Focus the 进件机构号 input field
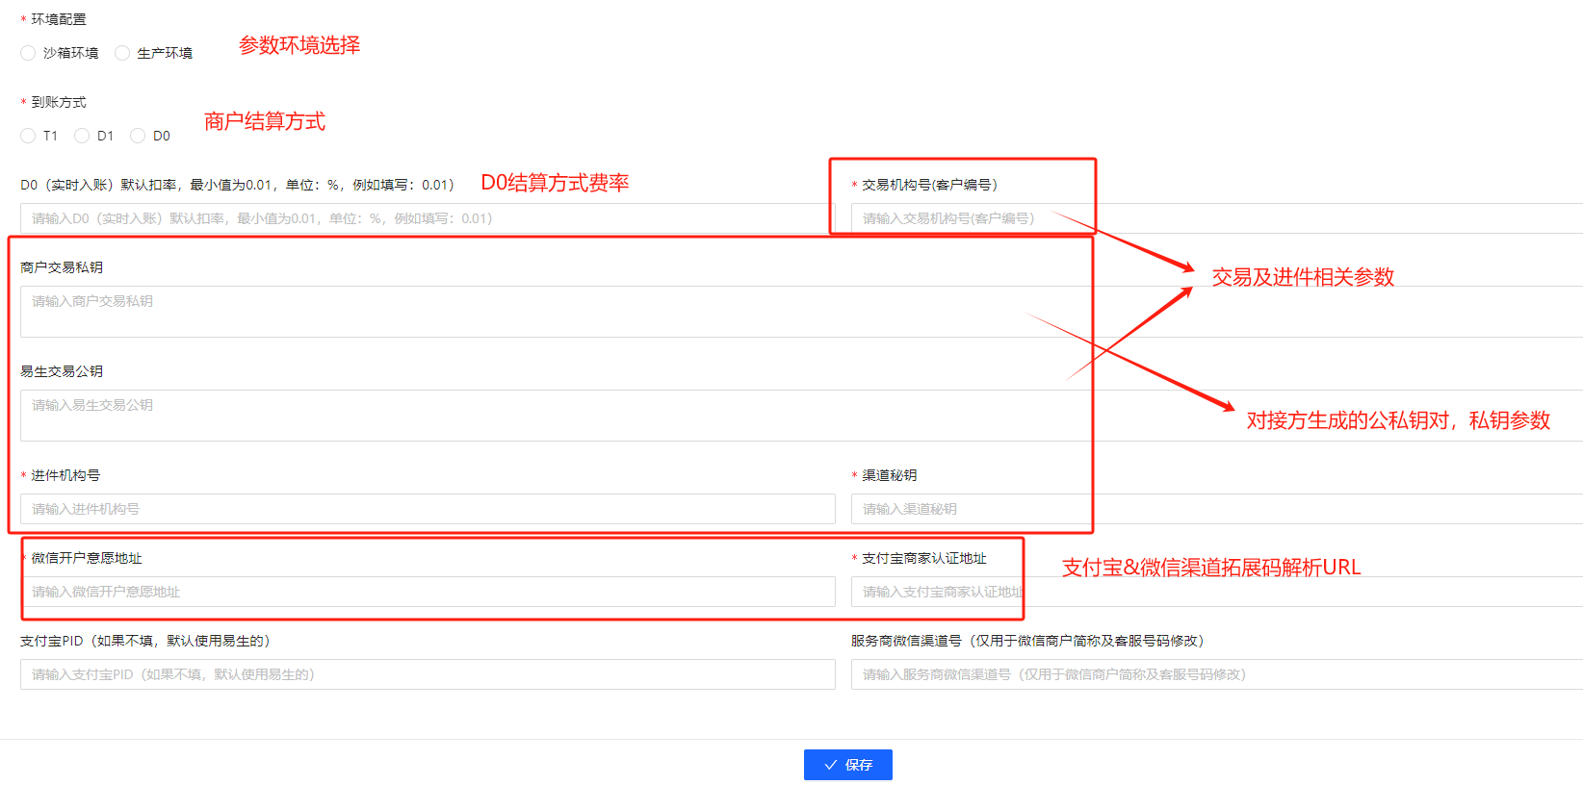 click(x=427, y=509)
